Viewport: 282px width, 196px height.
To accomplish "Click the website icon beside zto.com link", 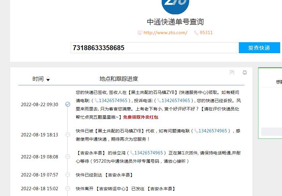I will pyautogui.click(x=140, y=33).
